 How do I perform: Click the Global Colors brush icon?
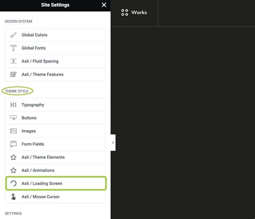(x=13, y=35)
